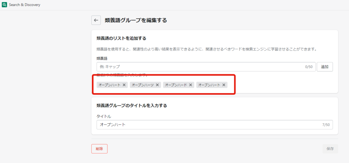Select the オープンハード tag label
Image resolution: width=349 pixels, height=163 pixels.
[176, 85]
